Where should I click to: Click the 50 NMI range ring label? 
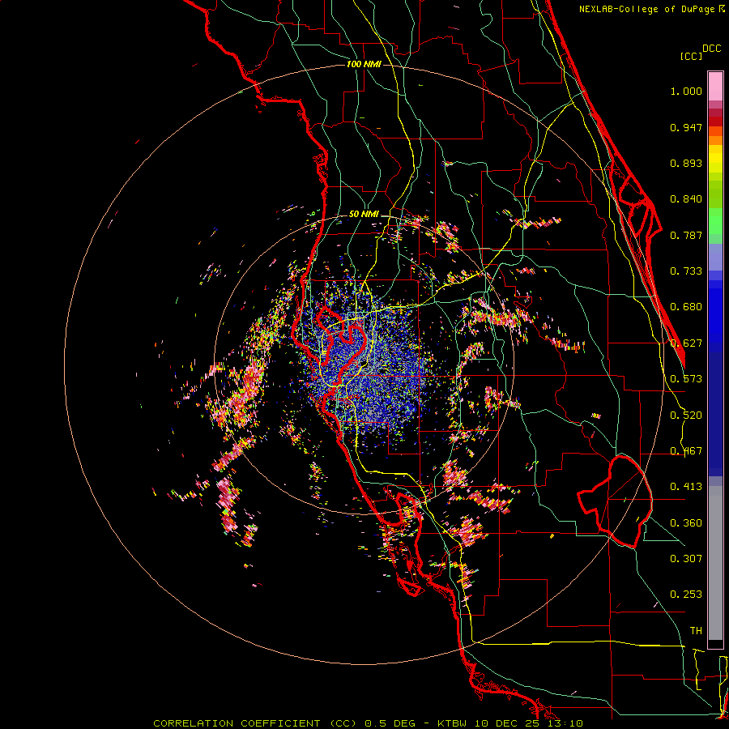364,214
